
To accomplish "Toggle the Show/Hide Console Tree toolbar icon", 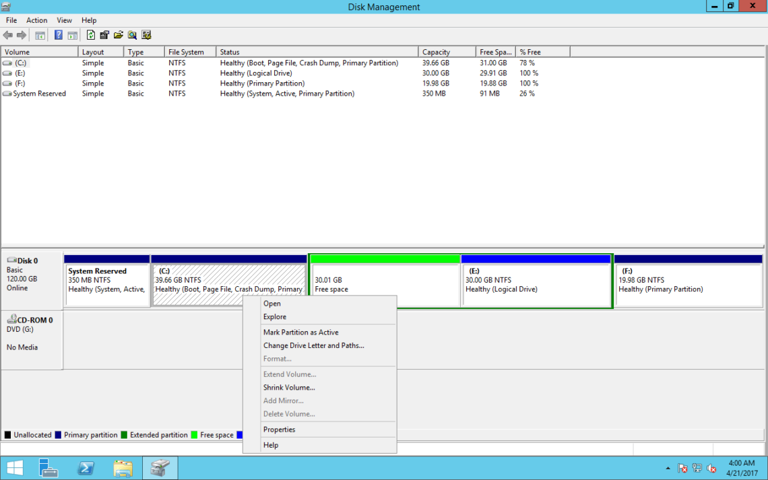I will point(40,35).
